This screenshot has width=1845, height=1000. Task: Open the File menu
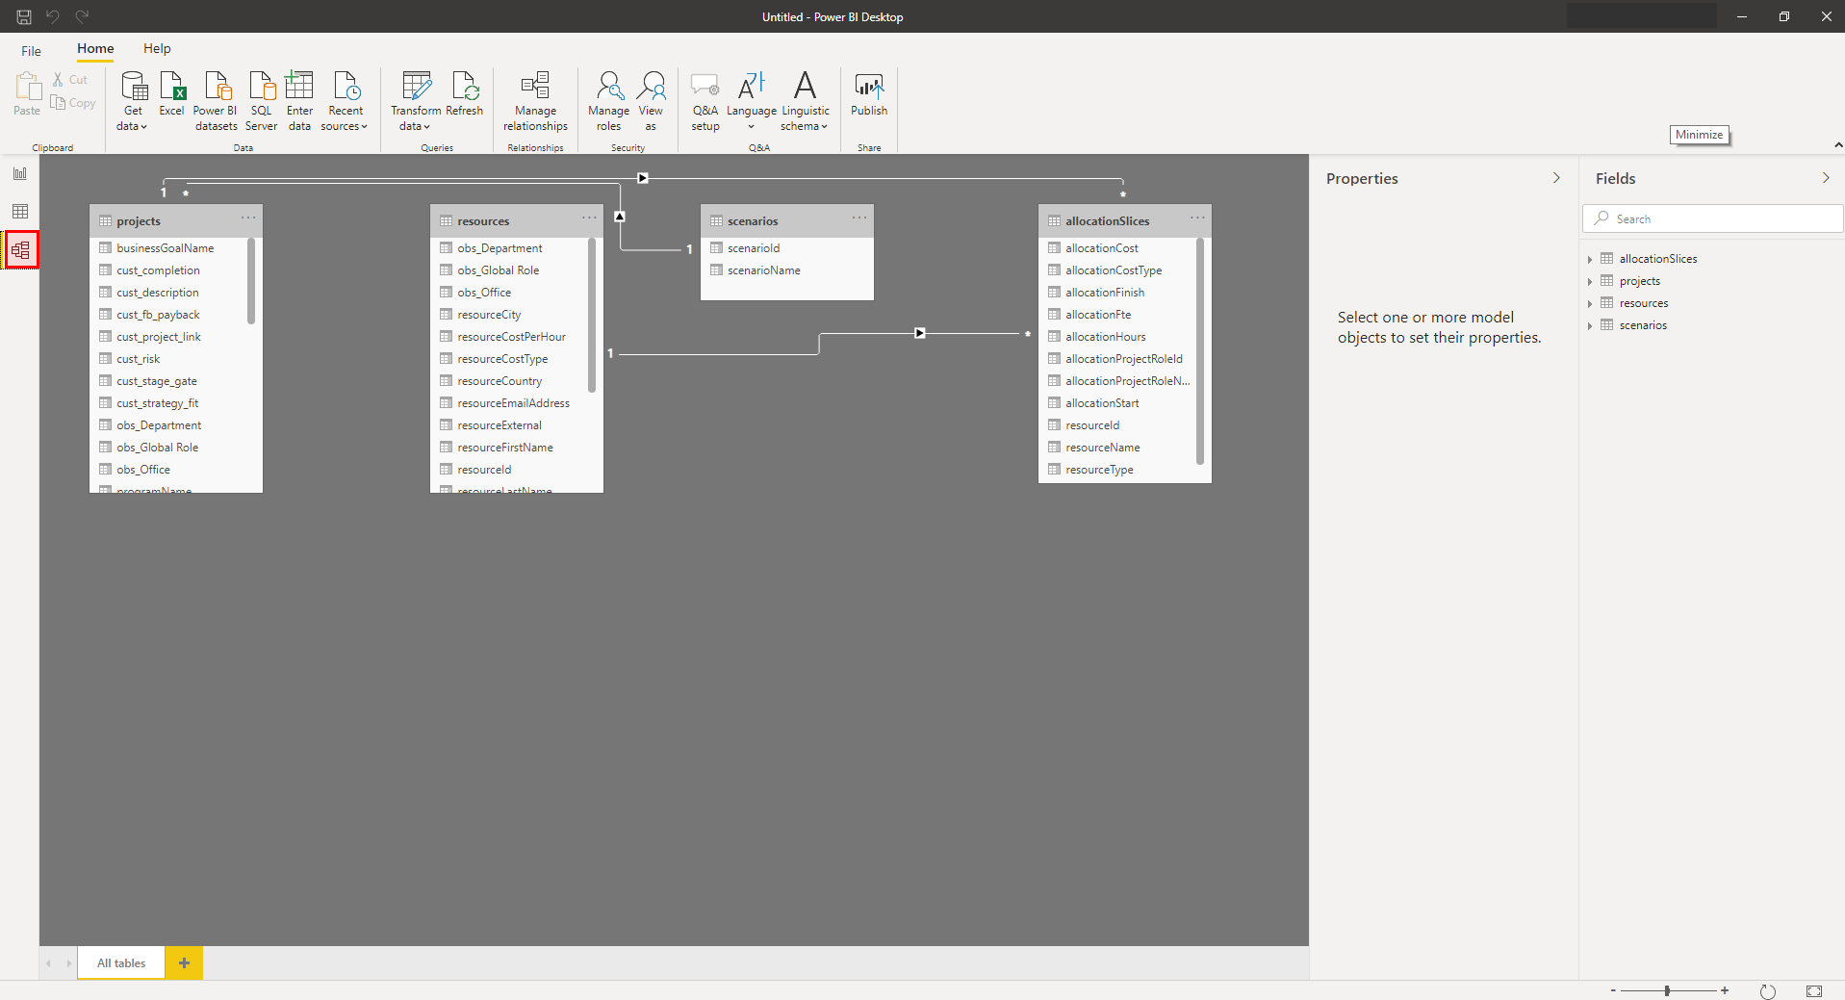tap(31, 50)
